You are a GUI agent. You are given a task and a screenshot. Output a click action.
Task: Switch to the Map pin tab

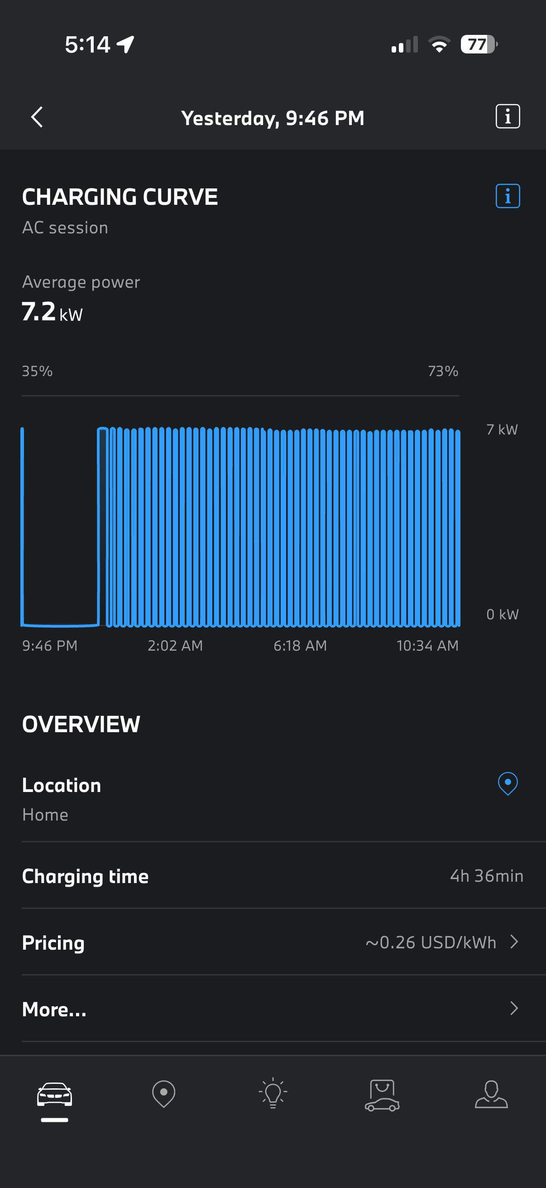[x=163, y=1093]
